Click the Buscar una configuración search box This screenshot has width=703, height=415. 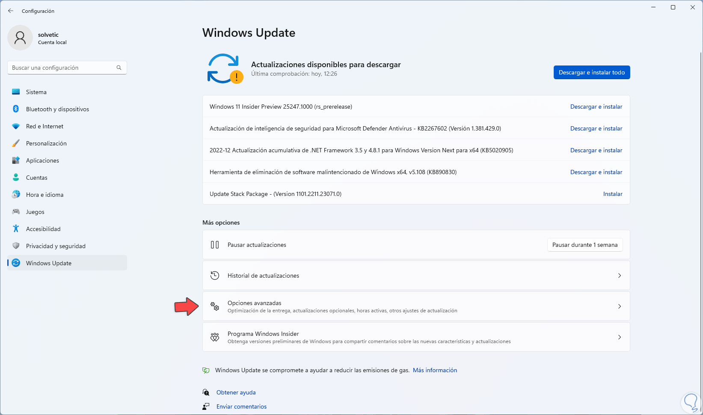[x=62, y=68]
